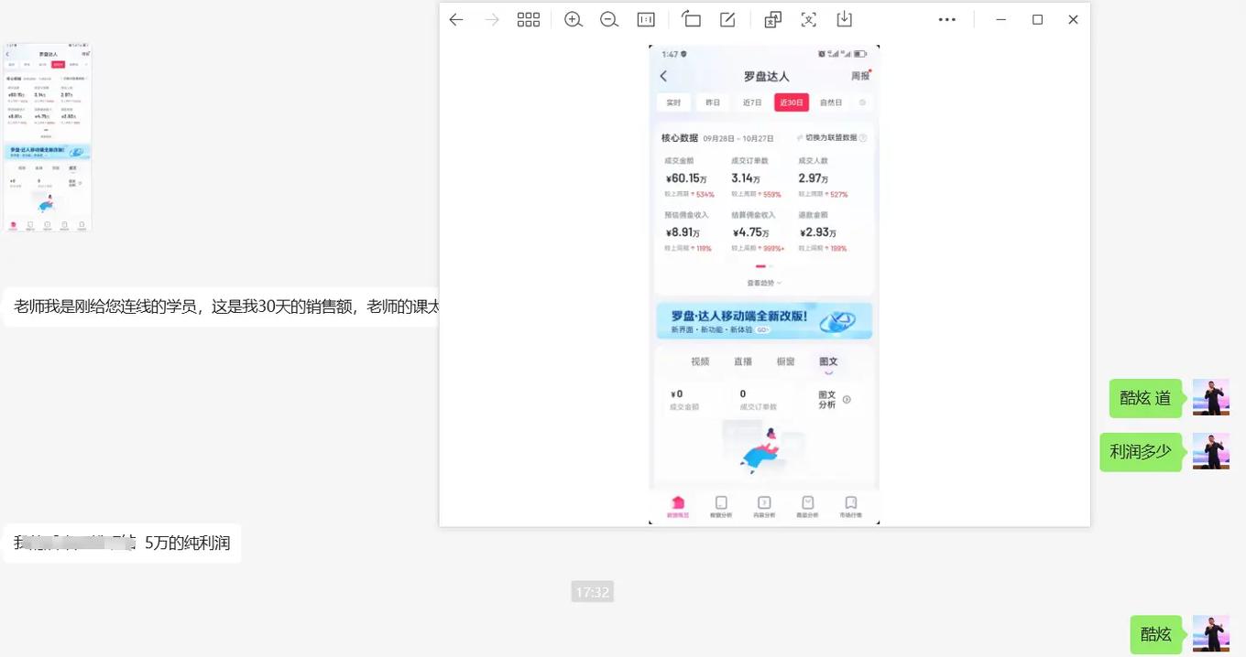Viewport: 1246px width, 657px height.
Task: Tap the back chevron beside 罗盘达人 title
Action: coord(663,76)
